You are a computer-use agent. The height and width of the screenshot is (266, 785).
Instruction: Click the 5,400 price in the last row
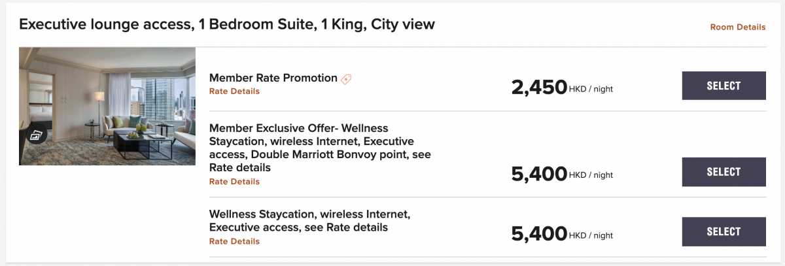pos(539,233)
